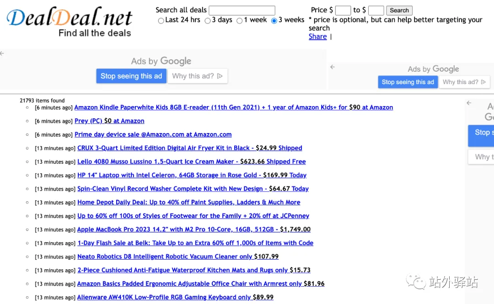Viewport: 494px width, 304px height.
Task: Open the Neato Robotics D8 Vacuum deal
Action: point(178,256)
